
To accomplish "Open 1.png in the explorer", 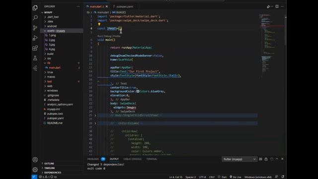I will 52,35.
